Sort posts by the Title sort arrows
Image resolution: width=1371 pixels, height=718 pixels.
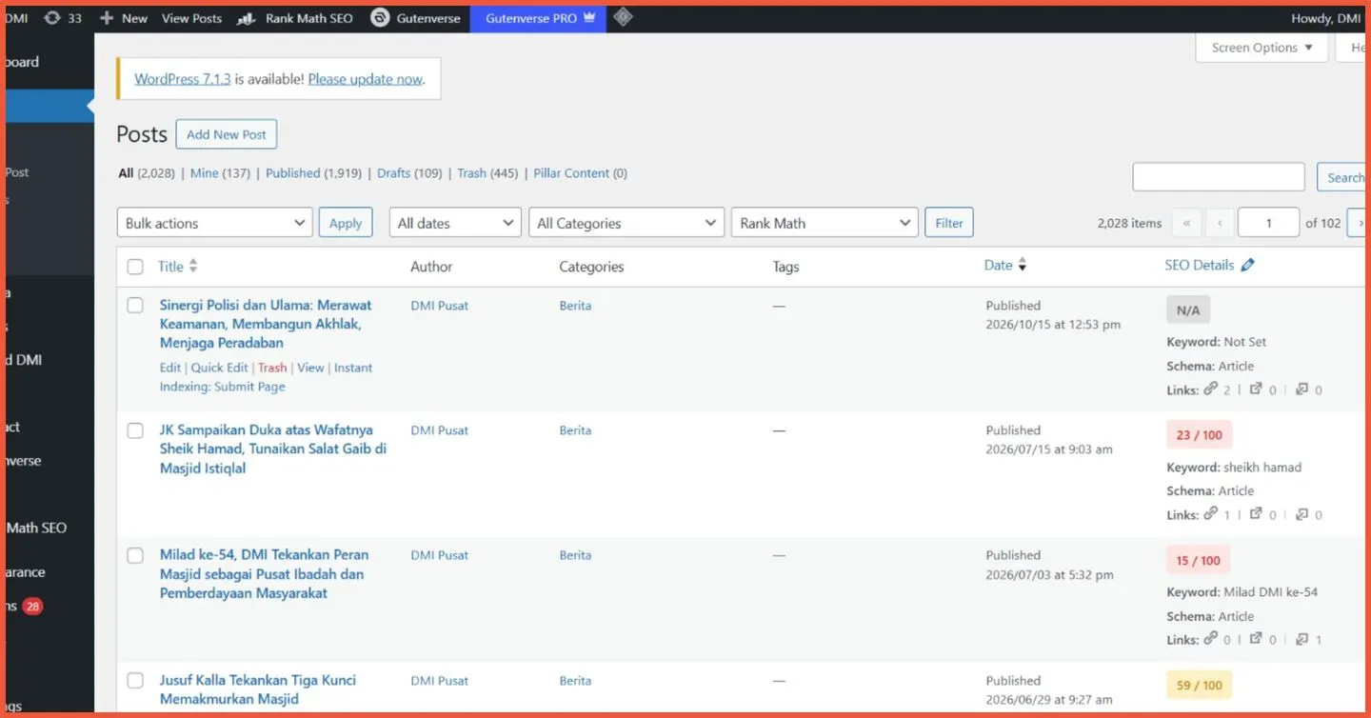pos(193,267)
